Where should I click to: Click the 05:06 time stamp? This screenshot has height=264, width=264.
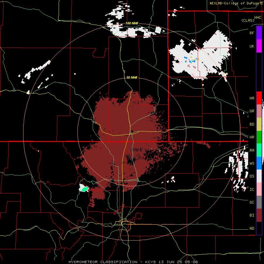[x=191, y=262]
